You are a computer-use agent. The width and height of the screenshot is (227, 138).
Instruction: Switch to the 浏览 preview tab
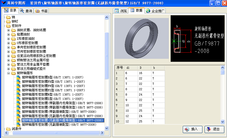click(121, 11)
